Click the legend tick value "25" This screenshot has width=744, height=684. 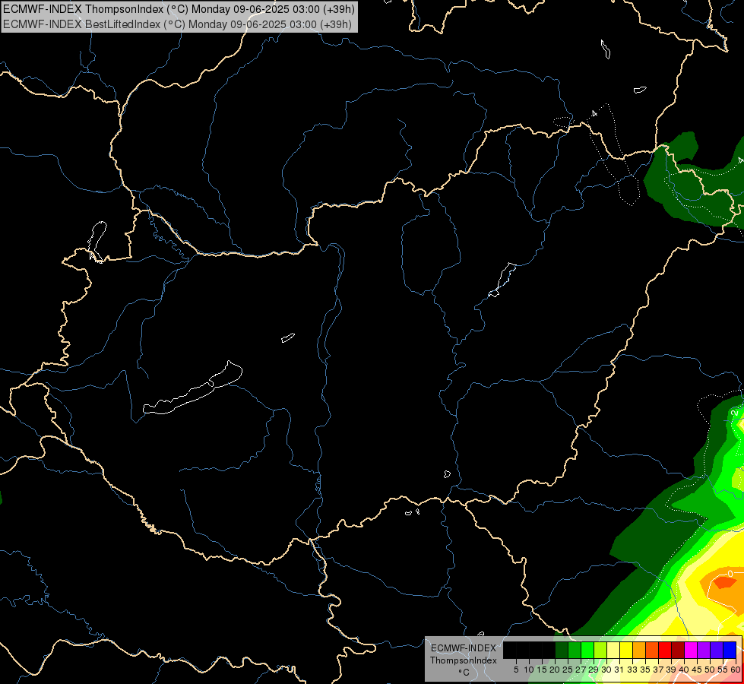(x=568, y=670)
